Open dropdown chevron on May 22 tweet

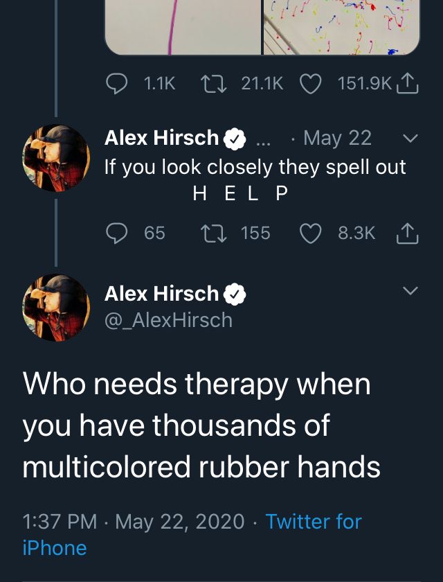[410, 139]
